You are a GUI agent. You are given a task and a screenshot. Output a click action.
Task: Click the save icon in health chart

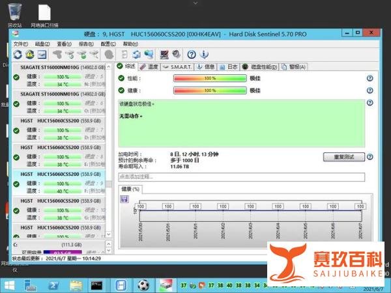tap(124, 199)
